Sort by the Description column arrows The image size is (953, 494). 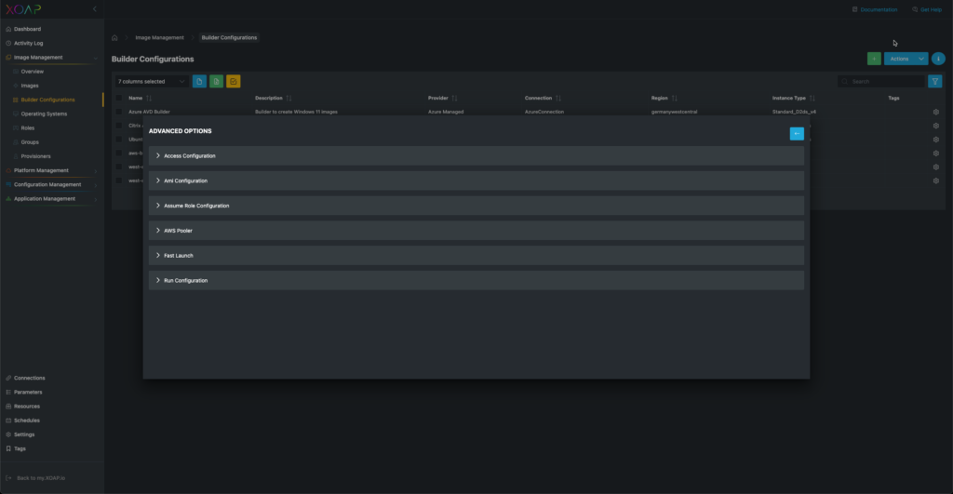pos(289,98)
